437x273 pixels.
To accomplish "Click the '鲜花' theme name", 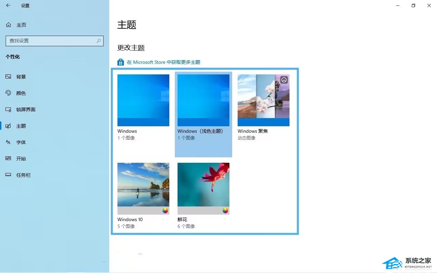I will click(x=182, y=219).
